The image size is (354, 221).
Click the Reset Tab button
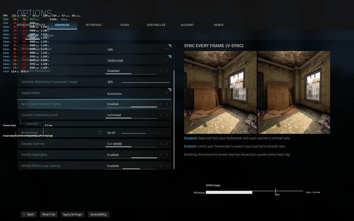[x=48, y=214]
